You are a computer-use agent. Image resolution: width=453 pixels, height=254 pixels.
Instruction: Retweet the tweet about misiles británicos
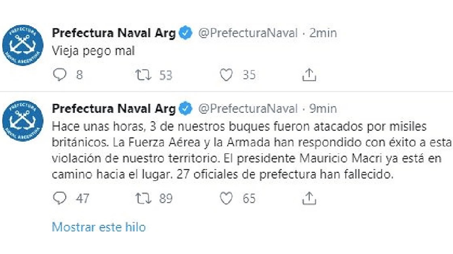(144, 198)
